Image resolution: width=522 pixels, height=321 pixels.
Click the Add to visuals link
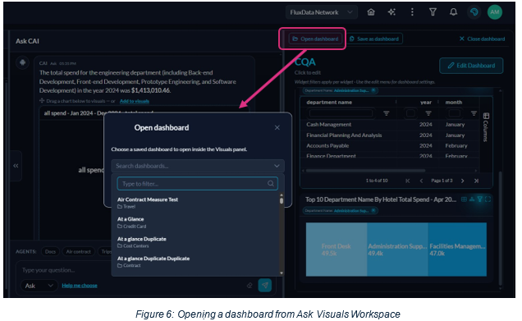pyautogui.click(x=135, y=101)
